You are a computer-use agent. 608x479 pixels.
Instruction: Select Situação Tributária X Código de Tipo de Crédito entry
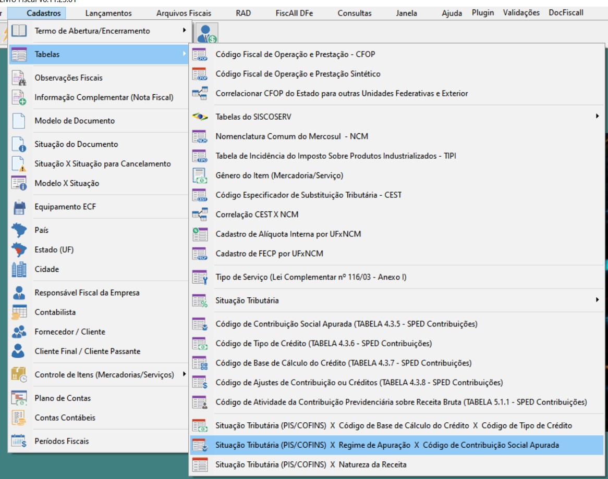coord(397,425)
